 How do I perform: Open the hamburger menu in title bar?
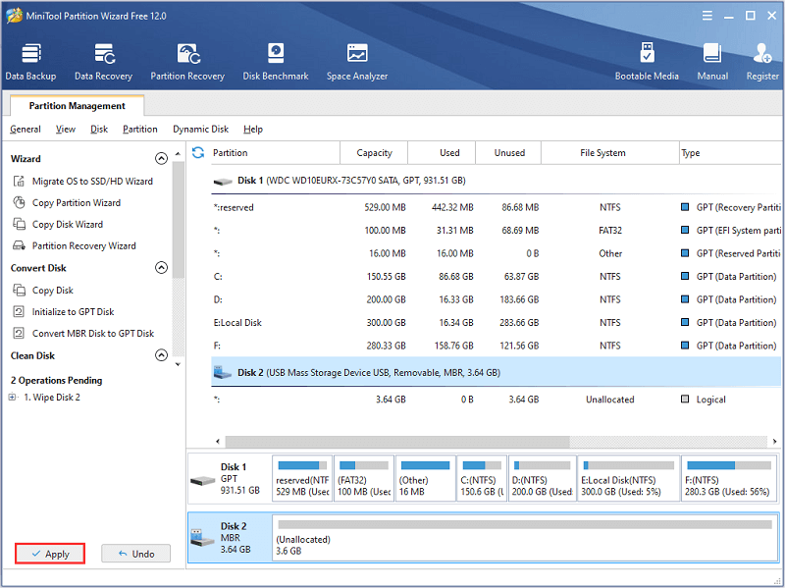[x=707, y=16]
